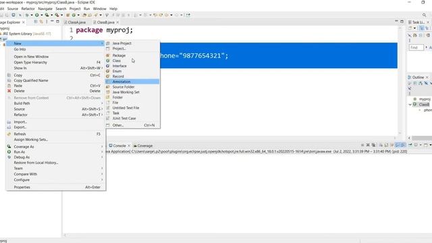Select Java Project in New submenu

[132, 43]
